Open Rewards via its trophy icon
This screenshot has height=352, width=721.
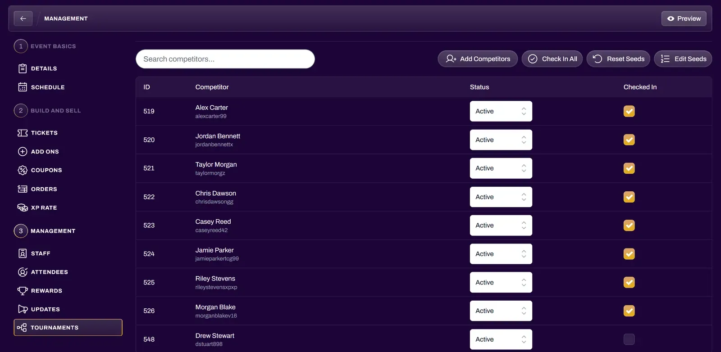coord(23,291)
